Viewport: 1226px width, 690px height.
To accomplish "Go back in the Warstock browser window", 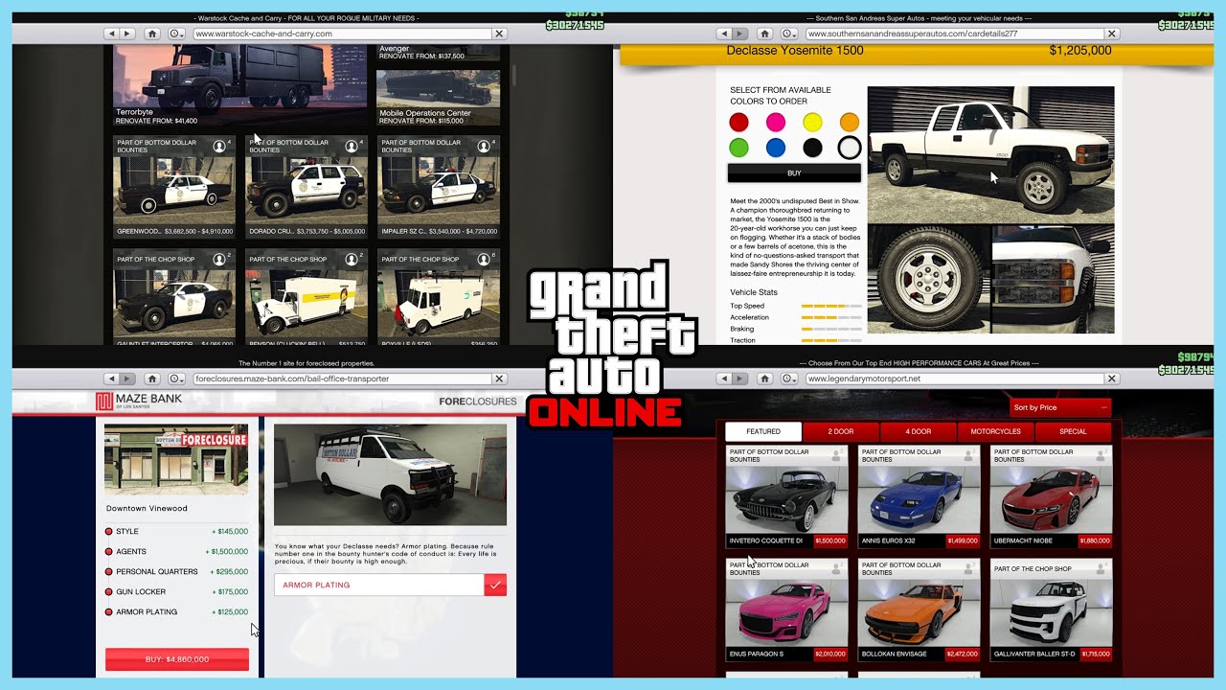I will click(x=112, y=34).
